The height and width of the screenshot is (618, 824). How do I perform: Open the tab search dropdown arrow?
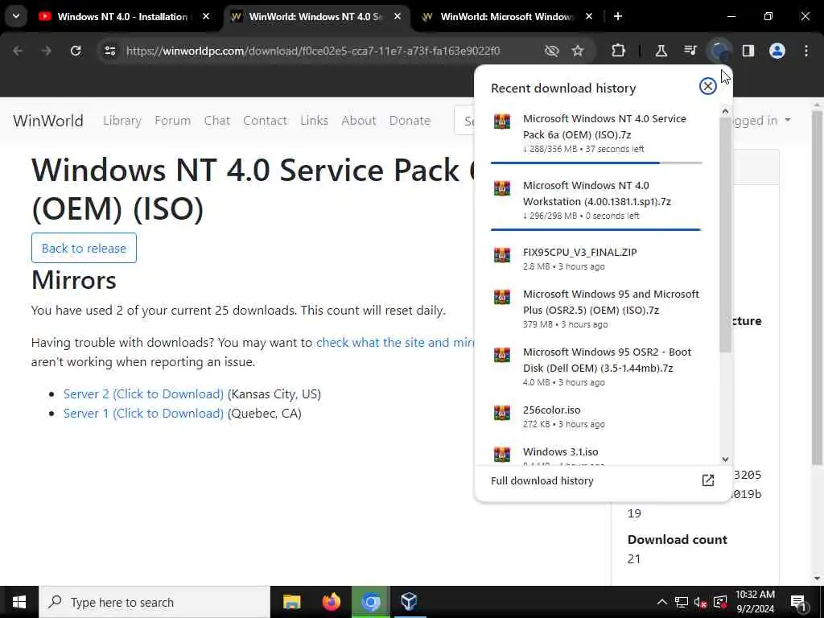pos(16,16)
